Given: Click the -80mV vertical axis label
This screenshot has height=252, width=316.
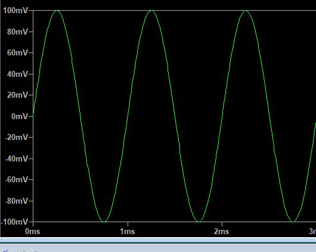Looking at the screenshot, I should (x=17, y=201).
